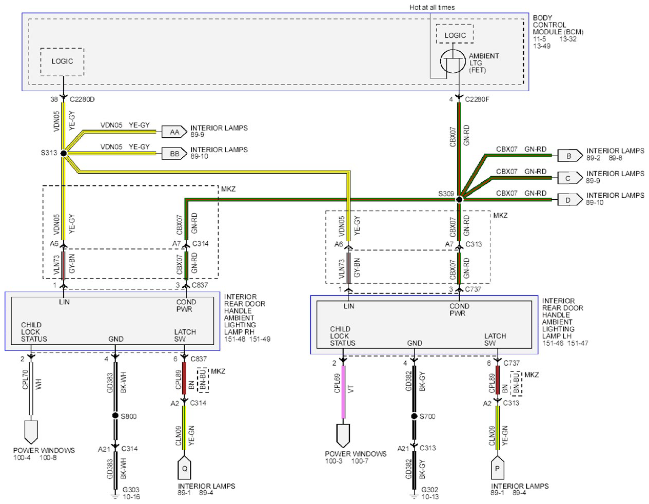Click the arrow connector above POWER WINDOWS 100-3
This screenshot has height=504, width=649.
tap(343, 435)
